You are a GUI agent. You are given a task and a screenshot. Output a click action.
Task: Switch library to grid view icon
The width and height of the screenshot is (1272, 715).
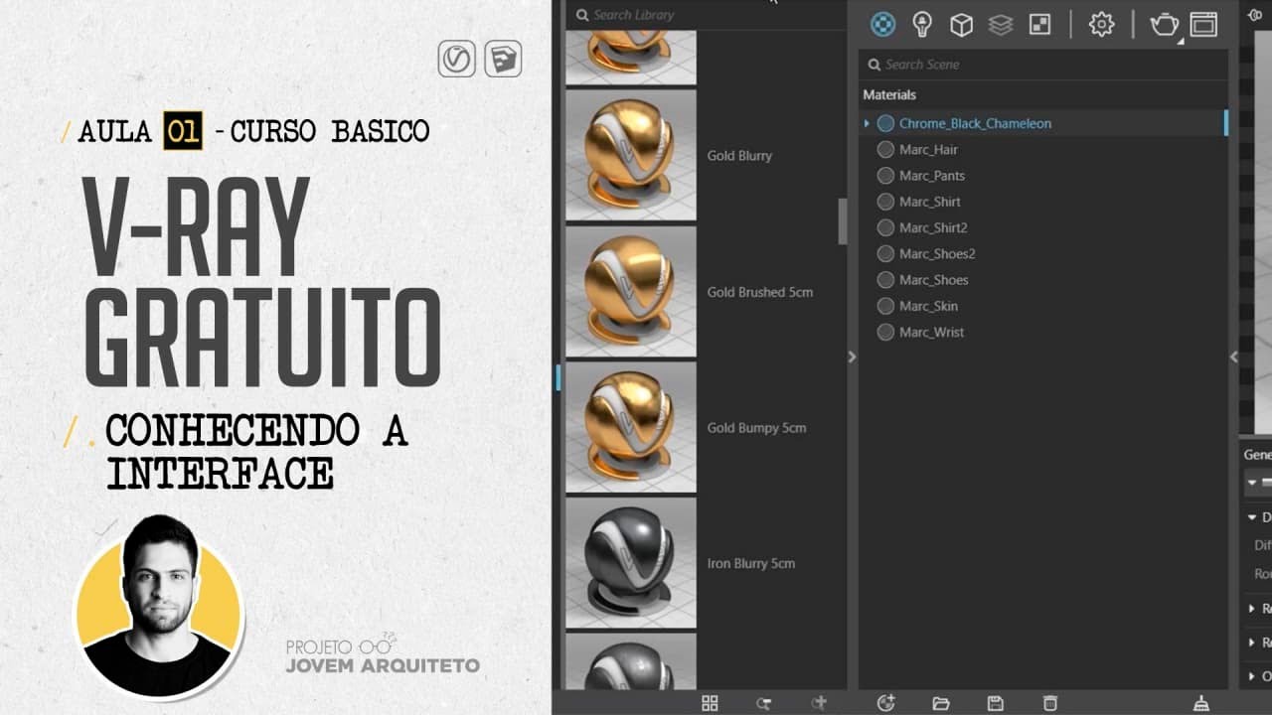coord(710,703)
